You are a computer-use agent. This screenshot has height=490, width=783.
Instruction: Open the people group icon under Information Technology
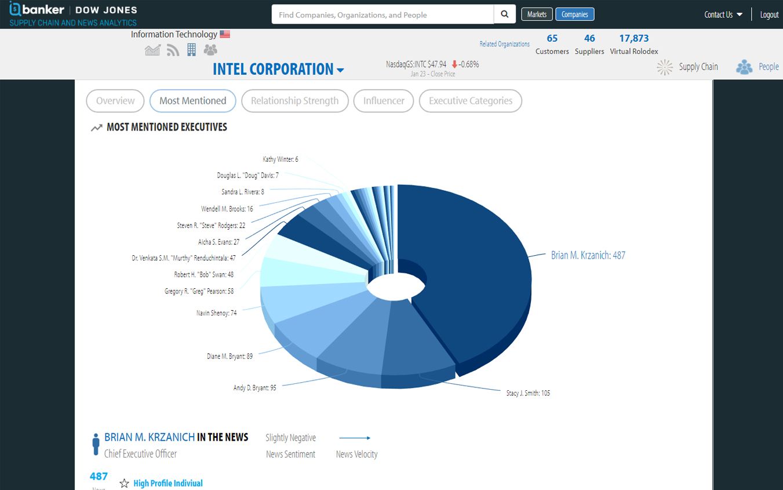pos(210,50)
